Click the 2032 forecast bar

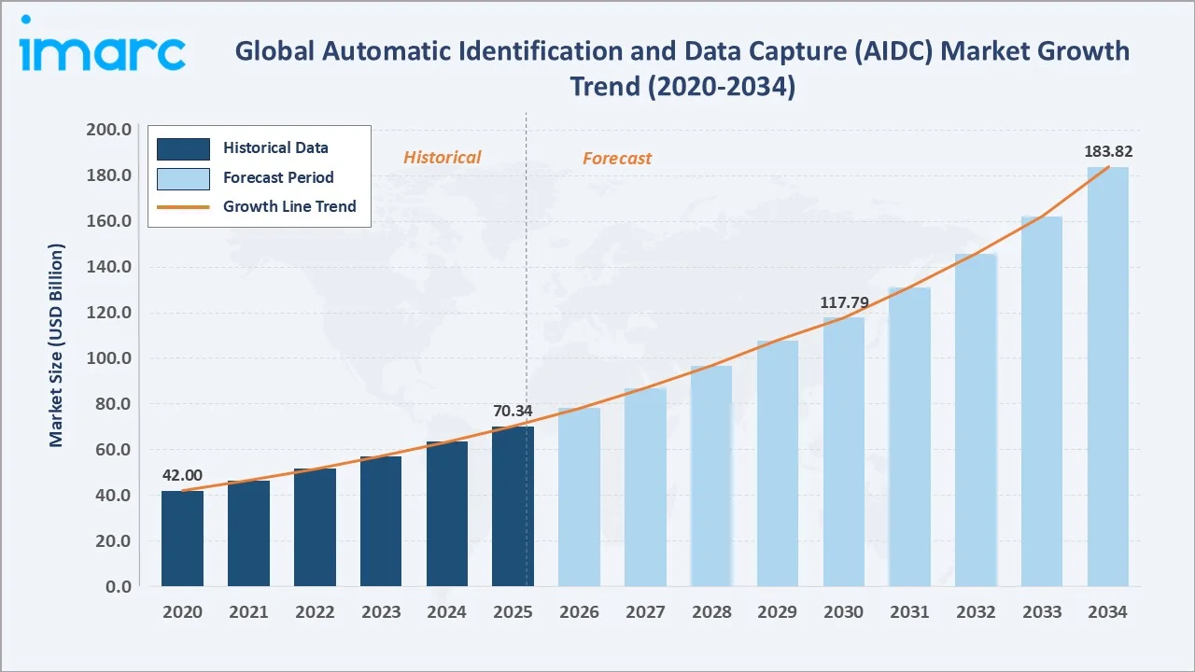pyautogui.click(x=976, y=420)
